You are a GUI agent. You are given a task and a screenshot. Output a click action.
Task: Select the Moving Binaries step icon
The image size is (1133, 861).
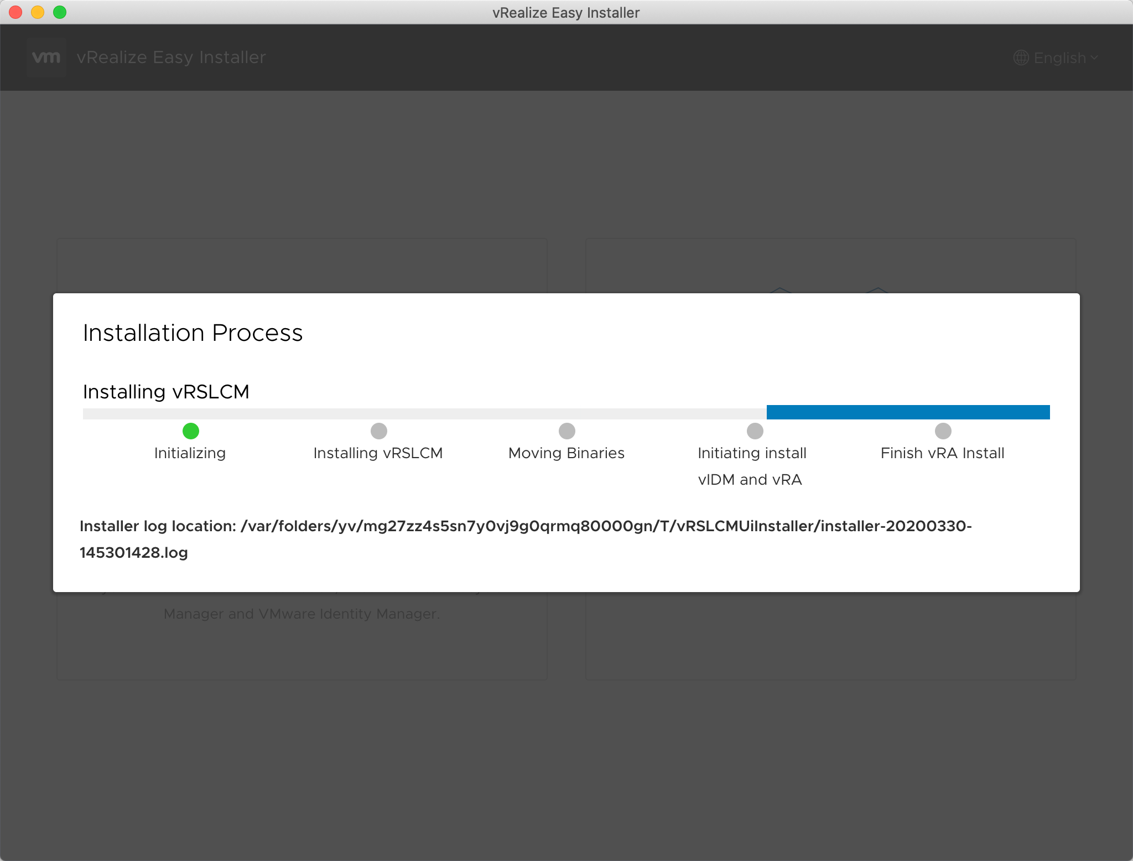click(566, 430)
